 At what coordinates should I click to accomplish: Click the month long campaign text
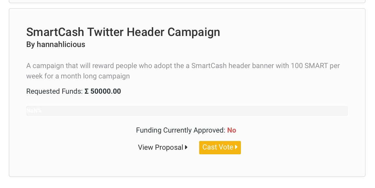(x=95, y=76)
